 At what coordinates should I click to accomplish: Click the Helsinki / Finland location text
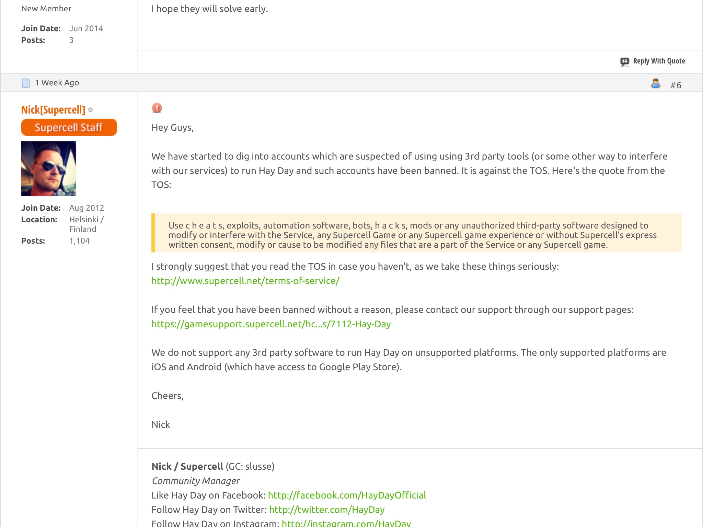point(86,224)
